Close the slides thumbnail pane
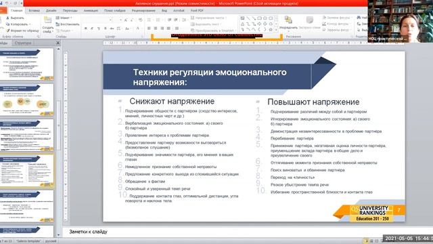The height and width of the screenshot is (244, 433). [x=58, y=43]
